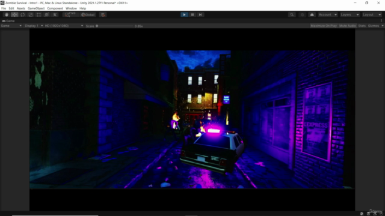Click the Unity logo in the title bar
Viewport: 385px width, 216px height.
[2, 3]
